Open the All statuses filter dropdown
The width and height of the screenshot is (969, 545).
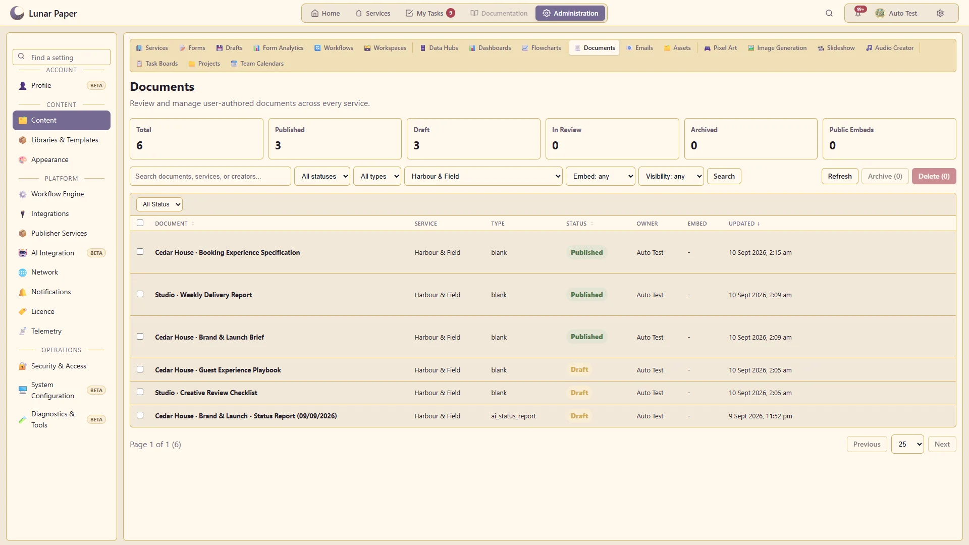(322, 176)
